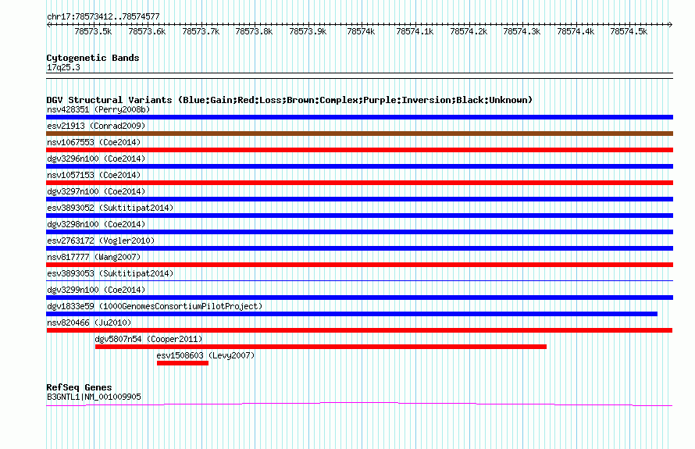Image resolution: width=695 pixels, height=449 pixels.
Task: Click the dgv5807n54 (Cooper2011) text label
Action: coord(148,339)
